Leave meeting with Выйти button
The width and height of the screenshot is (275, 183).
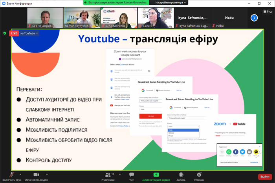coord(265,177)
